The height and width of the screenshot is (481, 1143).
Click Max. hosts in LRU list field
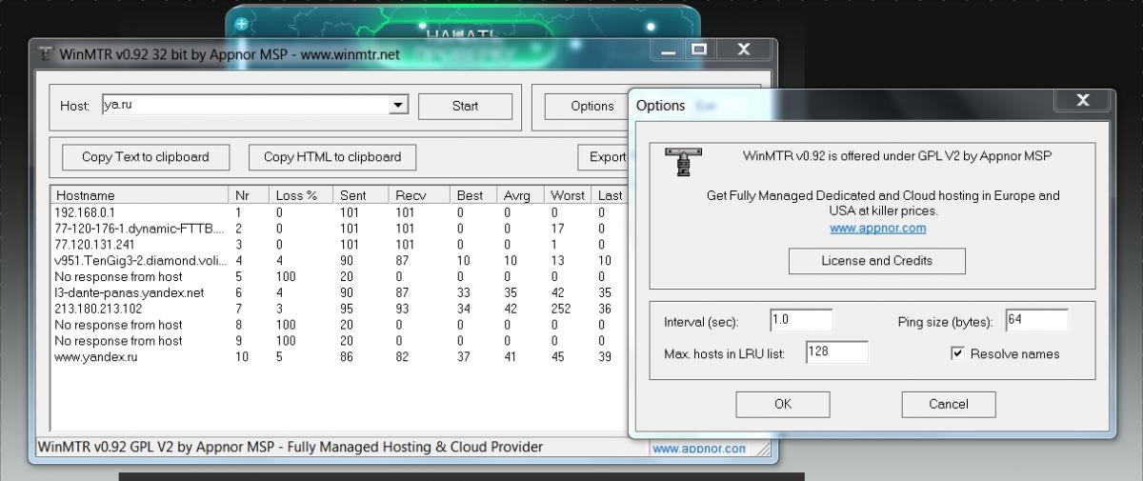click(836, 352)
